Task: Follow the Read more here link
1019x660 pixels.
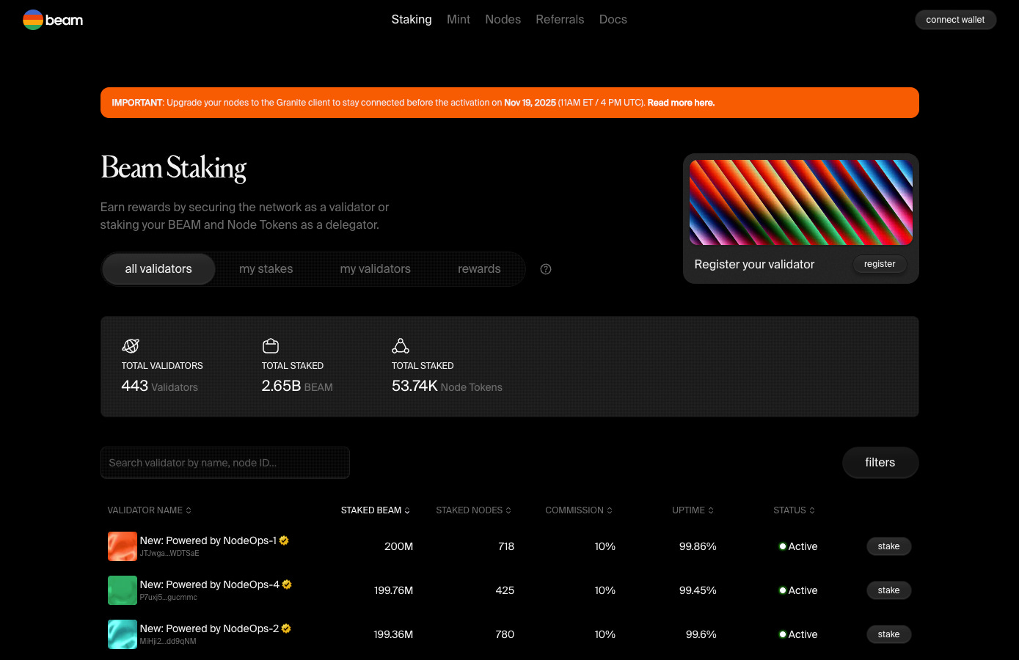Action: [x=681, y=103]
